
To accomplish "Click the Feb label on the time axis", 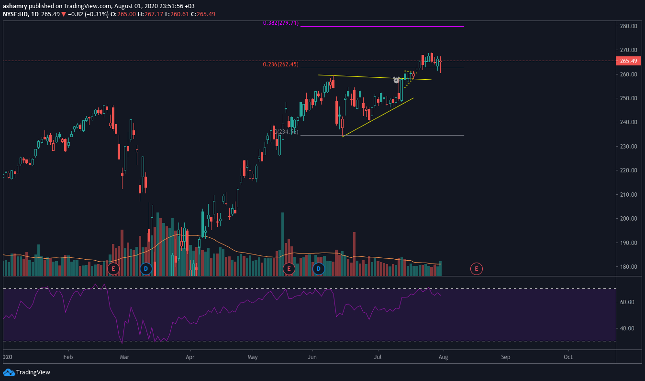I will tap(68, 357).
